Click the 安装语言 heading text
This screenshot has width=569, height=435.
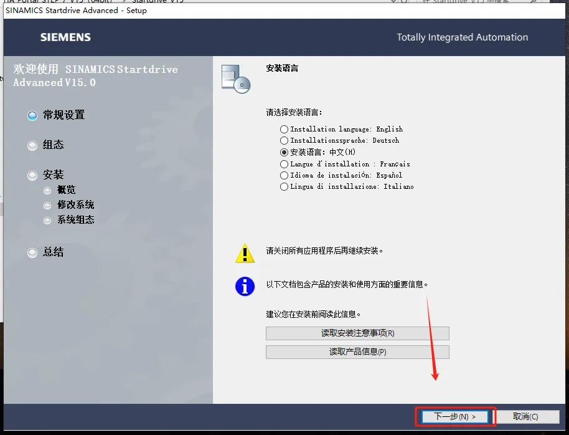(x=282, y=68)
